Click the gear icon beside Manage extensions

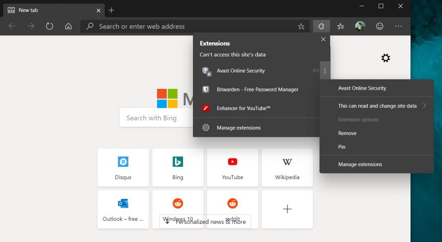(206, 128)
